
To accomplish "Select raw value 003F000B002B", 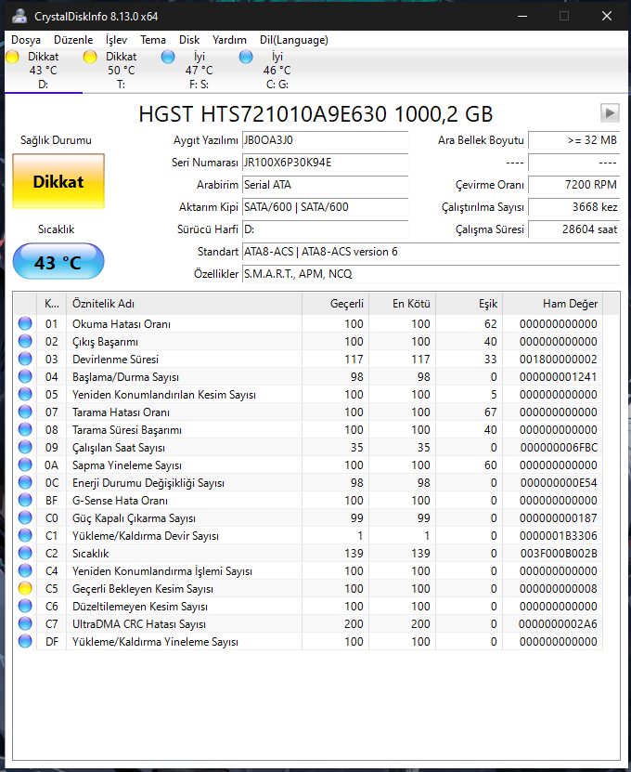I will point(559,554).
